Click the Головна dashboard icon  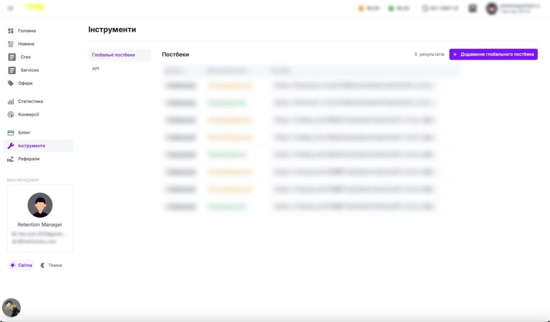pyautogui.click(x=11, y=31)
